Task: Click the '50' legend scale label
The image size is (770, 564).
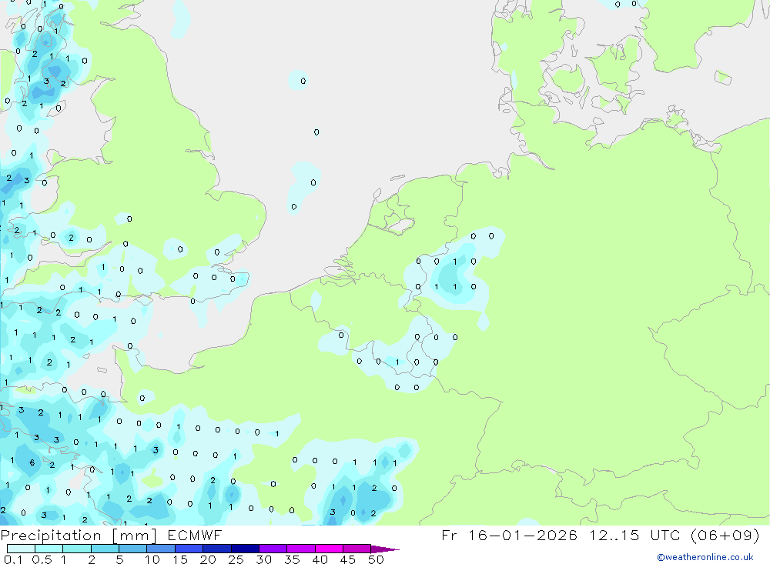Action: click(376, 559)
